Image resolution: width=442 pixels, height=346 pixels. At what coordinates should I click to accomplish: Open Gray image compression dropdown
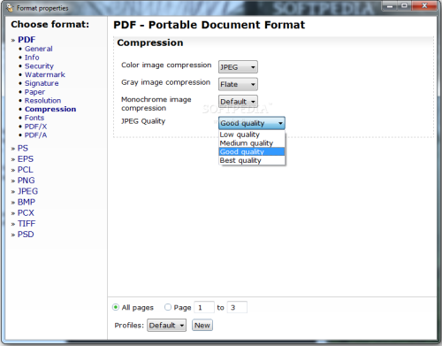tap(238, 84)
